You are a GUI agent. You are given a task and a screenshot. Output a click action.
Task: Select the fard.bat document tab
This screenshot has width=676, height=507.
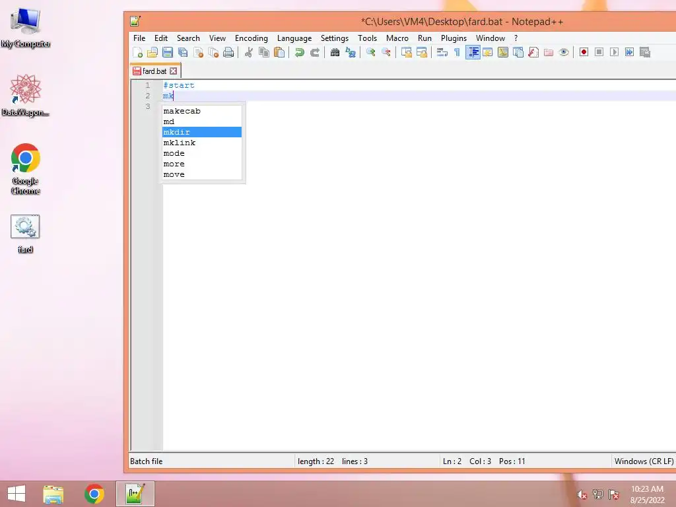coord(154,71)
